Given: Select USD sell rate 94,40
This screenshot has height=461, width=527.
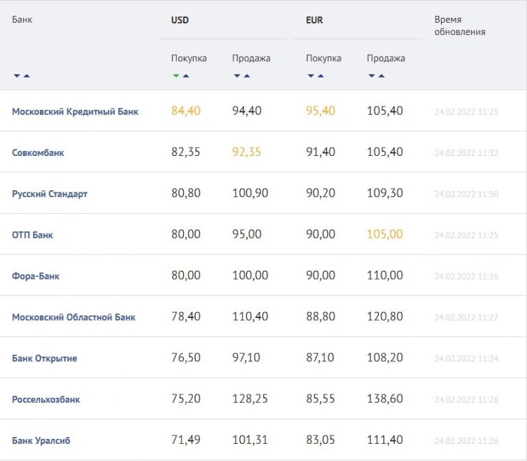Looking at the screenshot, I should tap(247, 111).
